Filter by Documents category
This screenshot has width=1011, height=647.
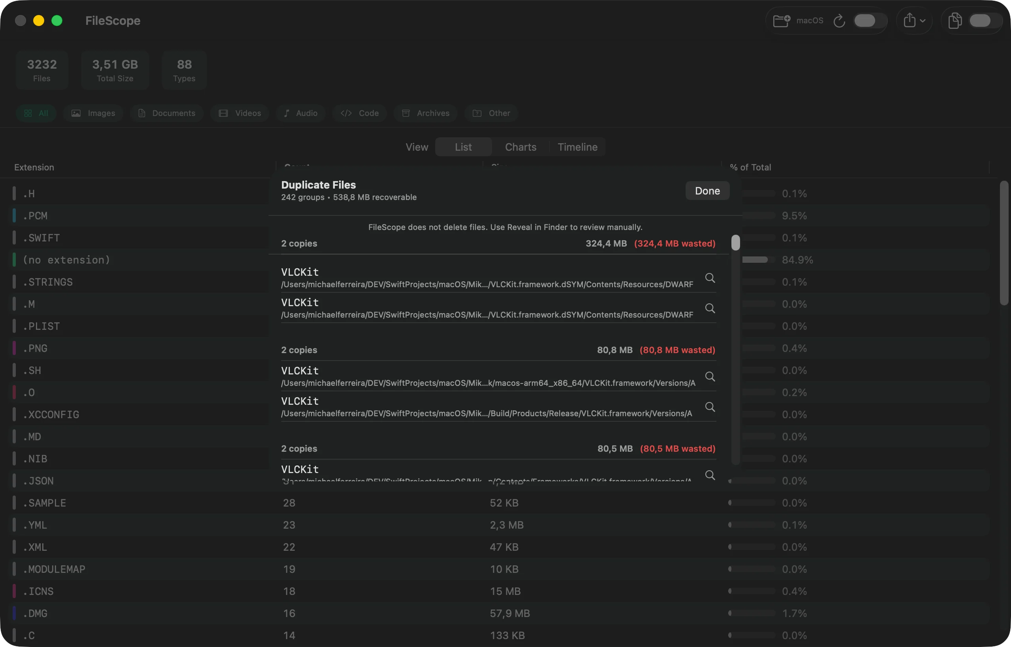(167, 113)
